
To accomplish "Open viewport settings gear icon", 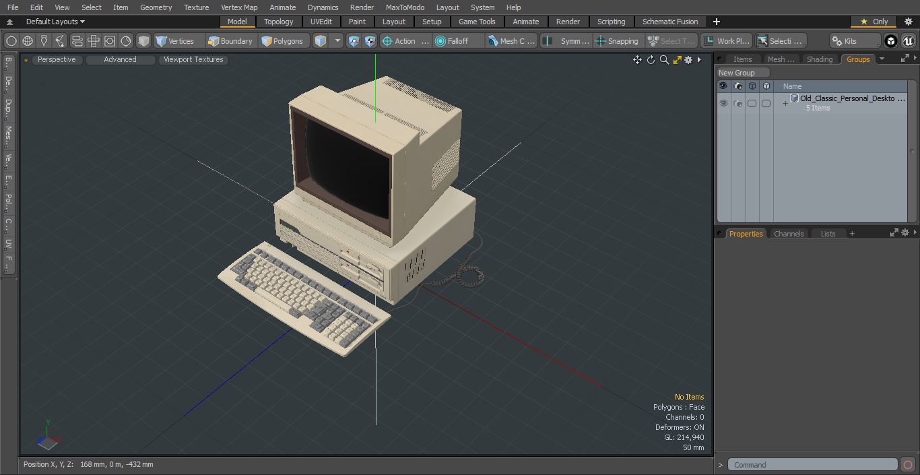I will pos(688,60).
